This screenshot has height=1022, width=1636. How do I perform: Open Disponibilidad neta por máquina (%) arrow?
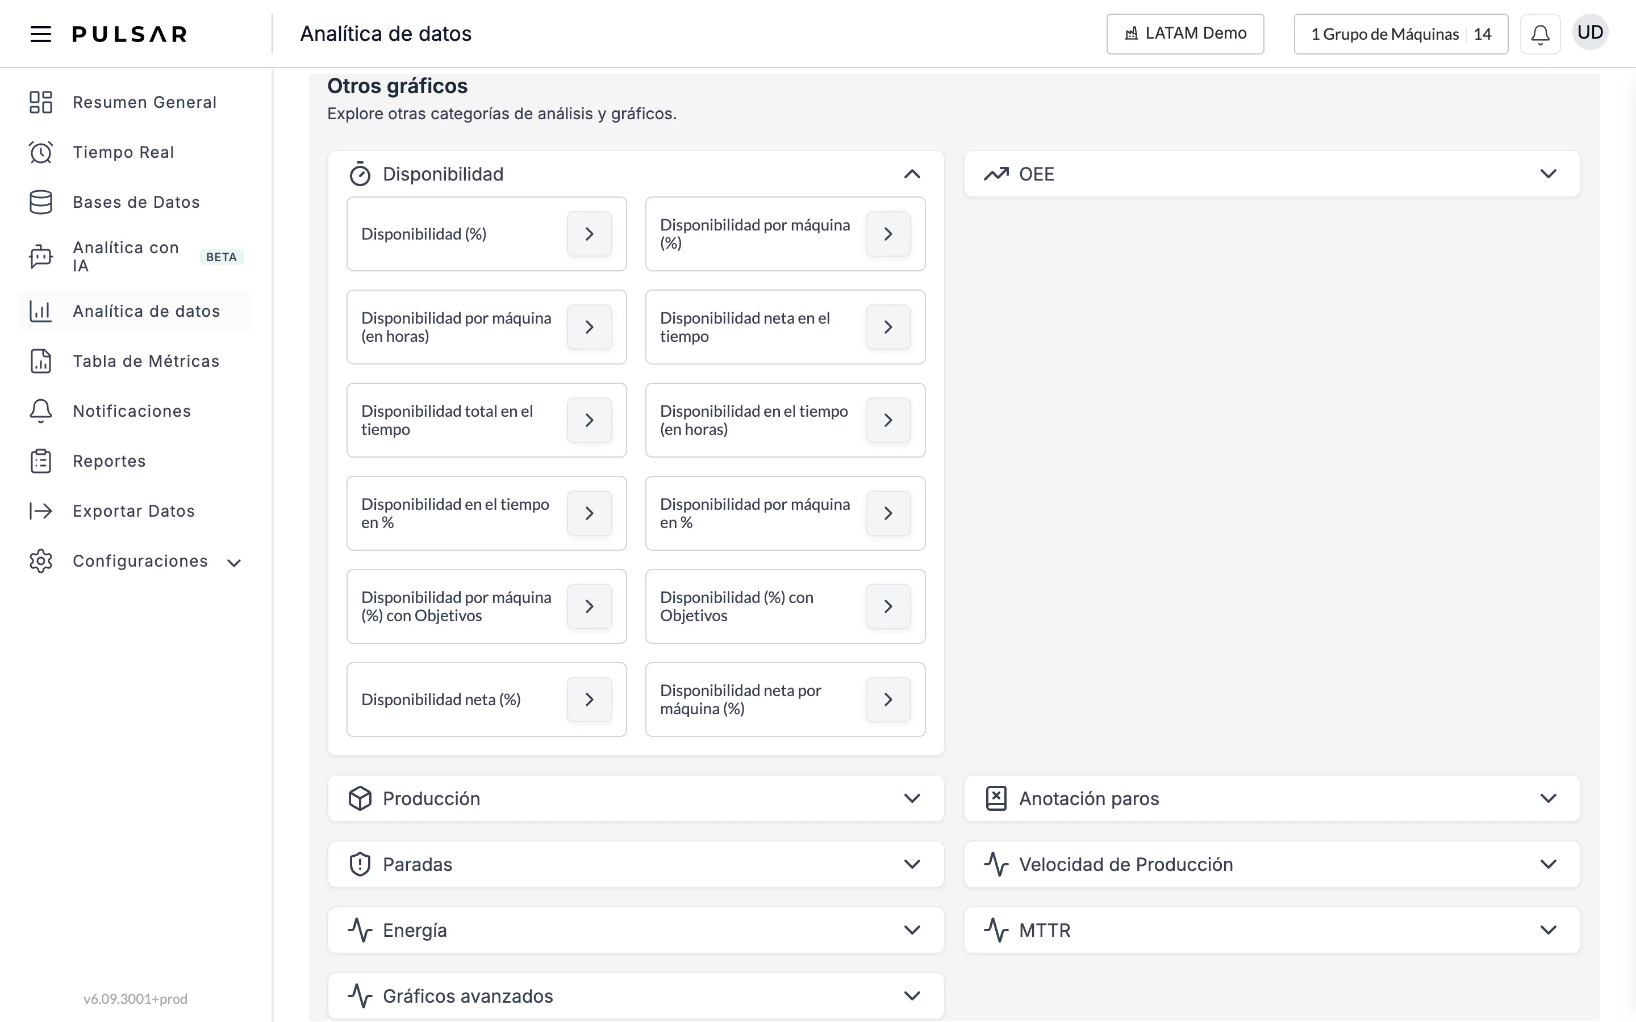click(x=888, y=700)
